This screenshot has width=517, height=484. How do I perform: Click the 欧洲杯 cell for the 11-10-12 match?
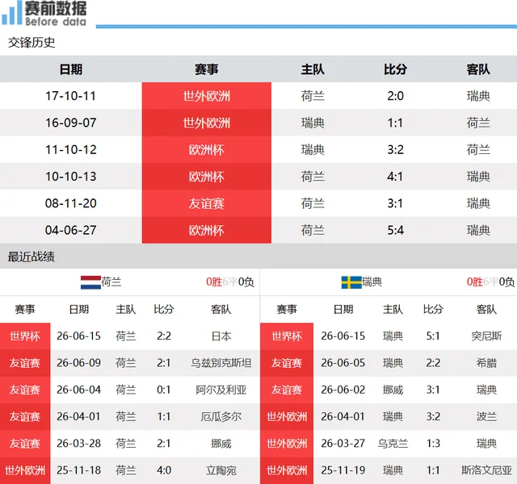point(207,150)
